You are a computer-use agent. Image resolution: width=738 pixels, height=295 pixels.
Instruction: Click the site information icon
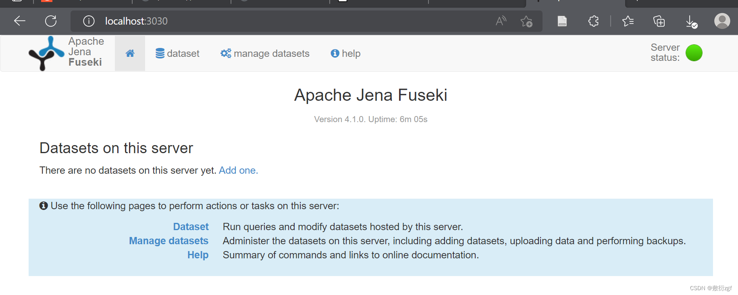point(89,21)
